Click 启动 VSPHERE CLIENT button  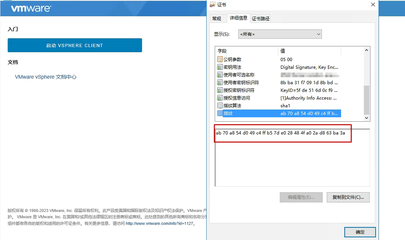click(x=75, y=45)
